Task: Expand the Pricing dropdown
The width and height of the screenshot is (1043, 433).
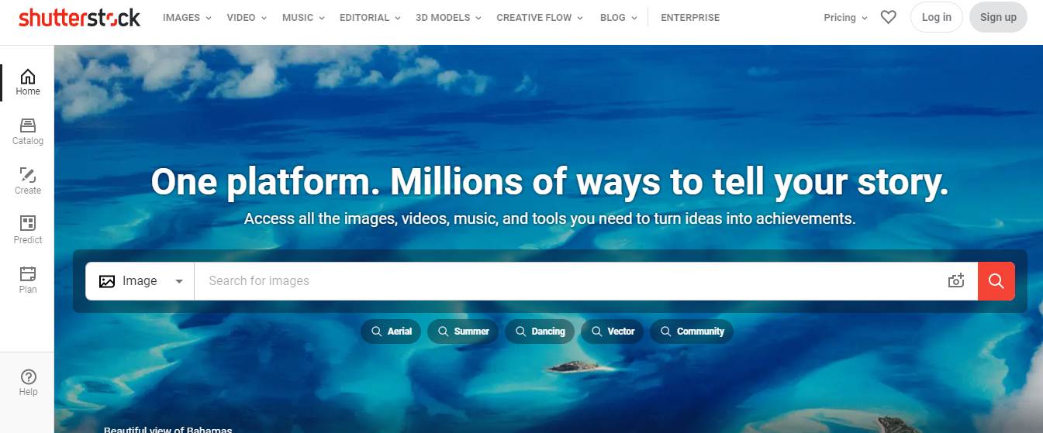Action: click(x=846, y=17)
